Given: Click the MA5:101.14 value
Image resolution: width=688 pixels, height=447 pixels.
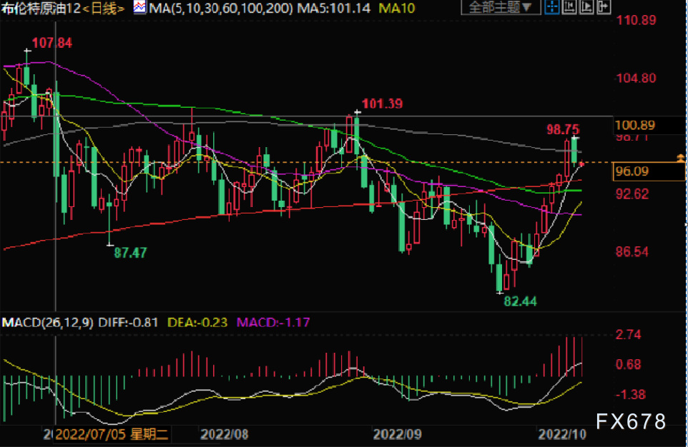Looking at the screenshot, I should tap(334, 8).
